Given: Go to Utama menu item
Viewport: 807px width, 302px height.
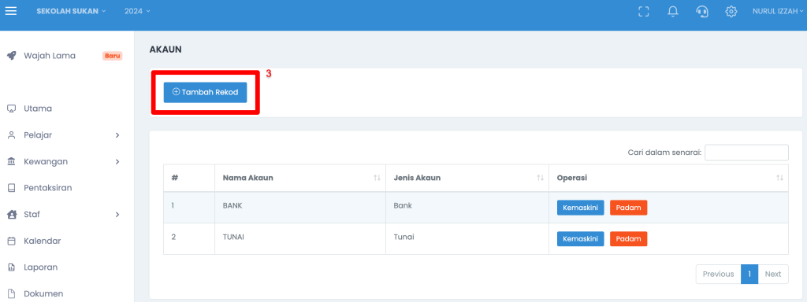Looking at the screenshot, I should [x=38, y=109].
